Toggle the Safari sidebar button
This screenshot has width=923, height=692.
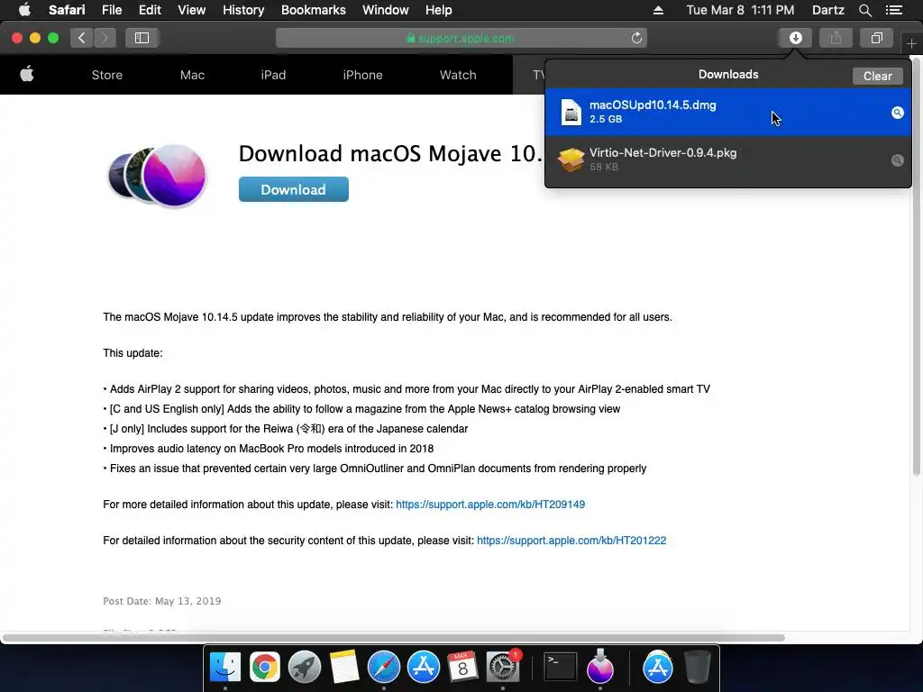[x=142, y=38]
